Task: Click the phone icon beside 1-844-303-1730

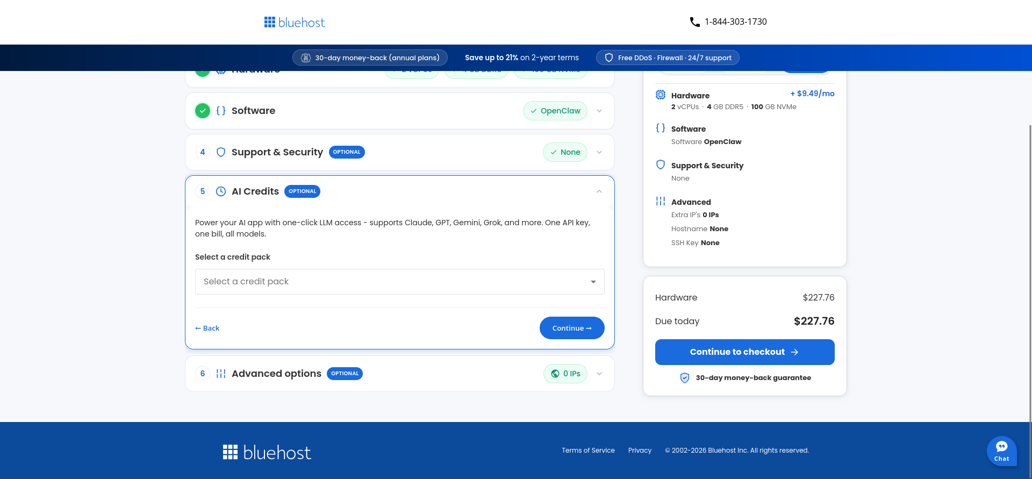Action: coord(695,22)
